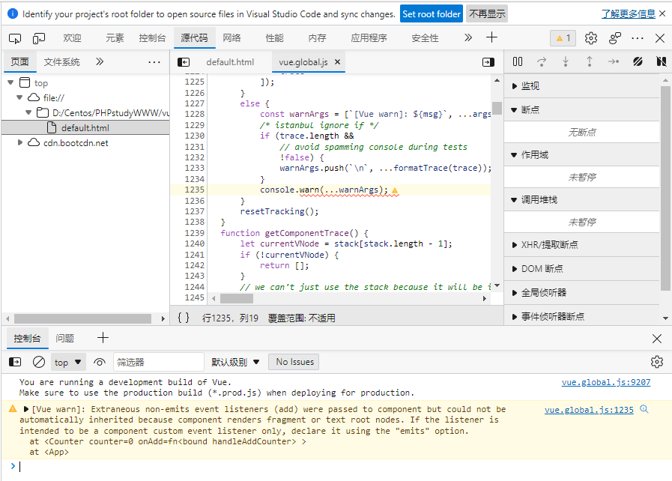Open the 默认级别 log level dropdown
Image resolution: width=672 pixels, height=481 pixels.
click(235, 363)
